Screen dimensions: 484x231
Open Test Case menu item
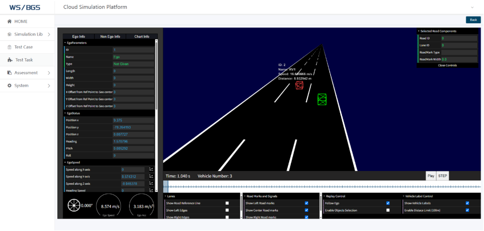(x=27, y=47)
